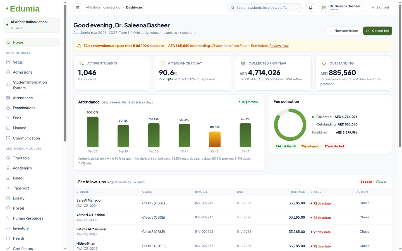402x251 pixels.
Task: Click the Transport arrow icon
Action: 8,188
